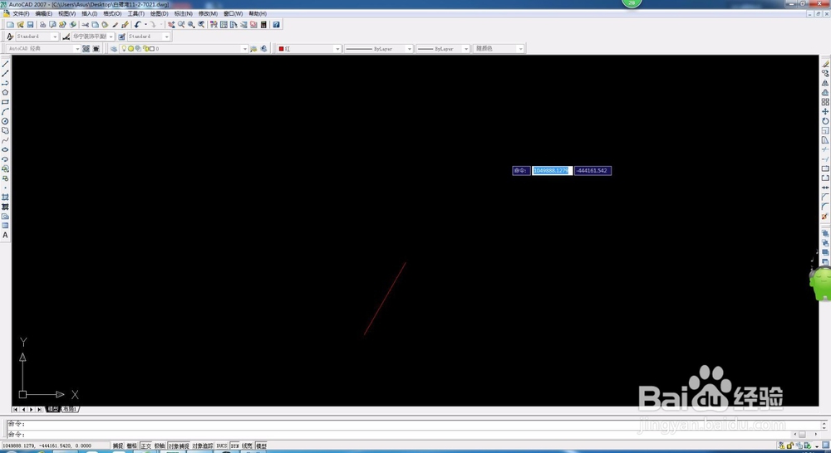The width and height of the screenshot is (831, 453).
Task: Click the Zoom Previous icon
Action: click(x=201, y=24)
